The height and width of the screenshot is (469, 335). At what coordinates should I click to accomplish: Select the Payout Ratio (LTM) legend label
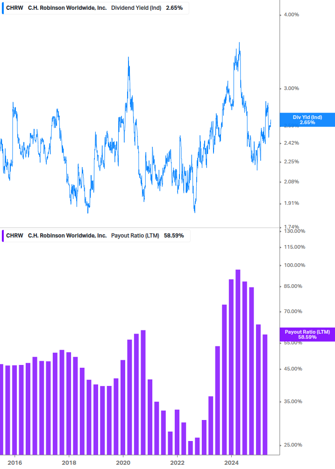135,236
